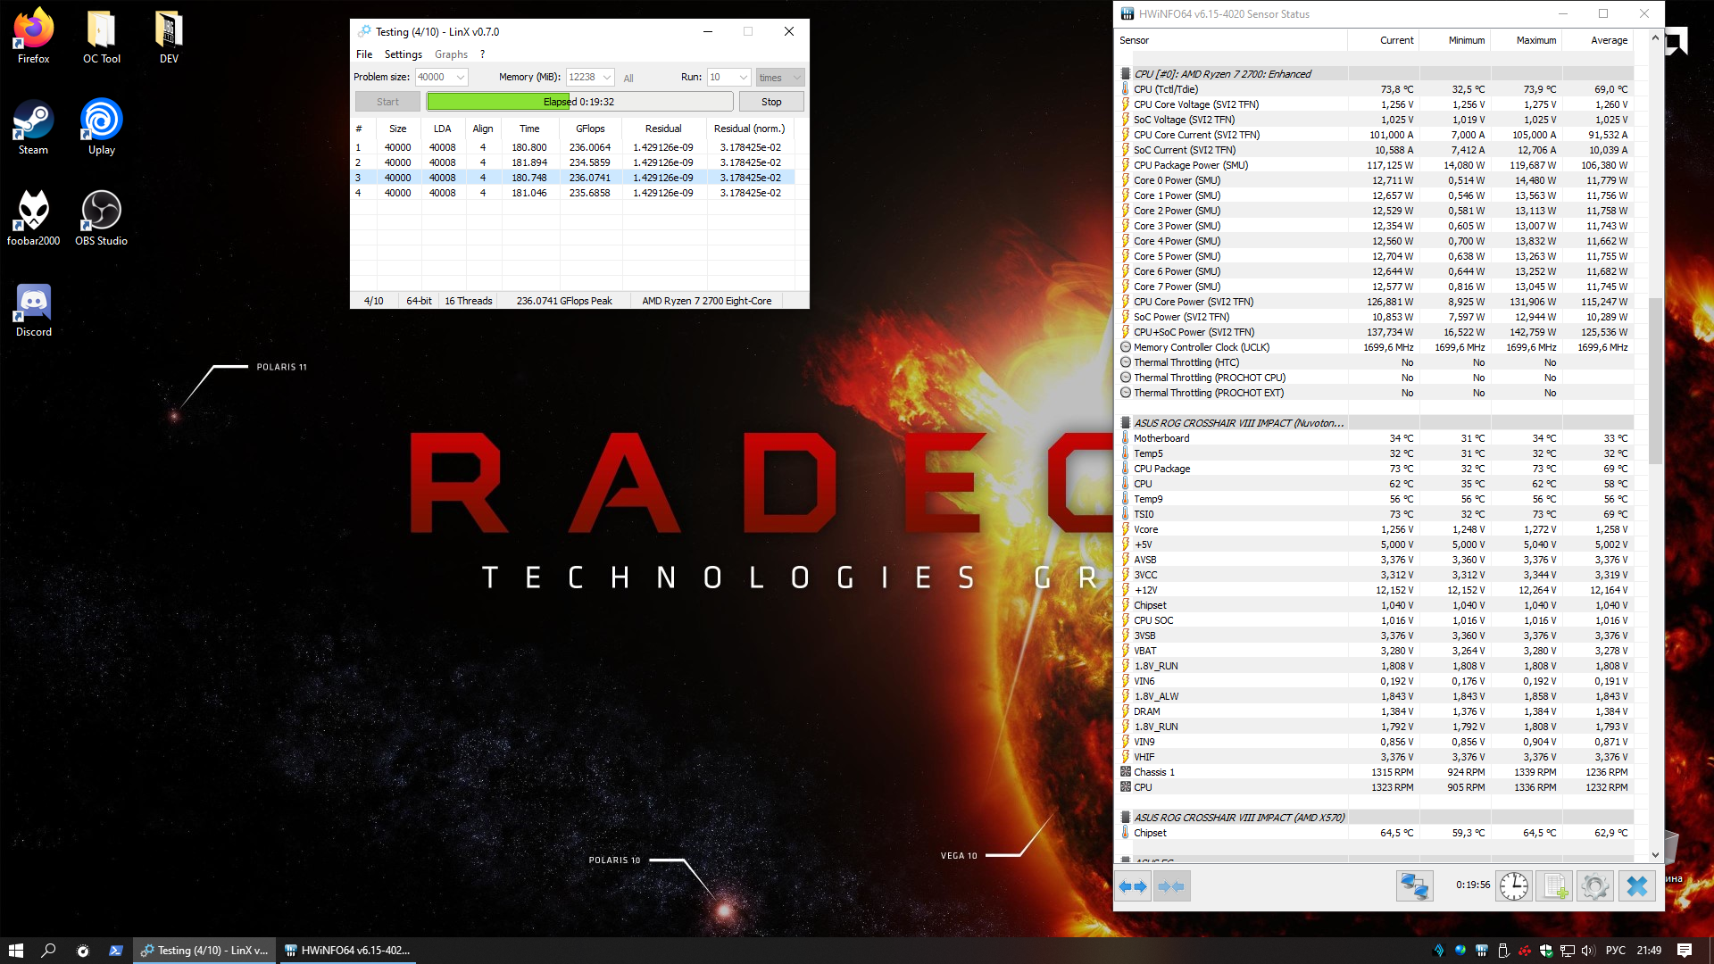Open HWiNFO network remote monitoring icon

pos(1414,886)
